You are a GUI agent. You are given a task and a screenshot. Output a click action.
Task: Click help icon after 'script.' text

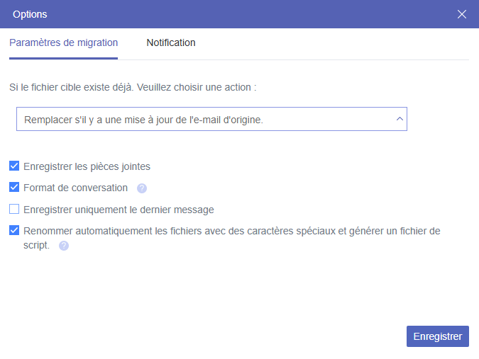point(64,246)
